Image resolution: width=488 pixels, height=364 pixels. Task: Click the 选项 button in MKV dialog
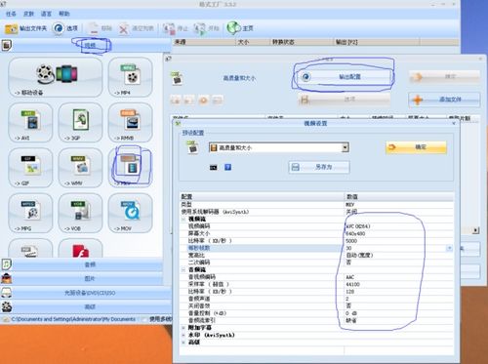click(x=344, y=99)
